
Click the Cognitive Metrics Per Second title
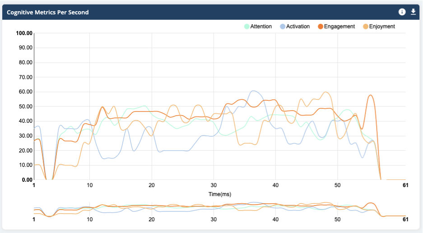click(48, 12)
